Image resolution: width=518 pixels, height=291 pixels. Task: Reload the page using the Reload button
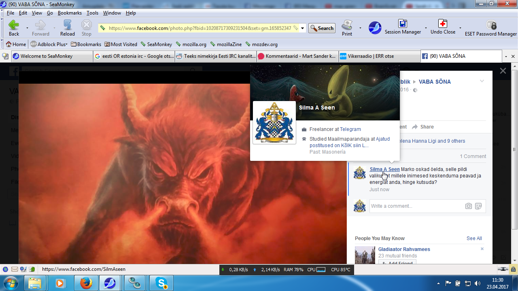(68, 28)
